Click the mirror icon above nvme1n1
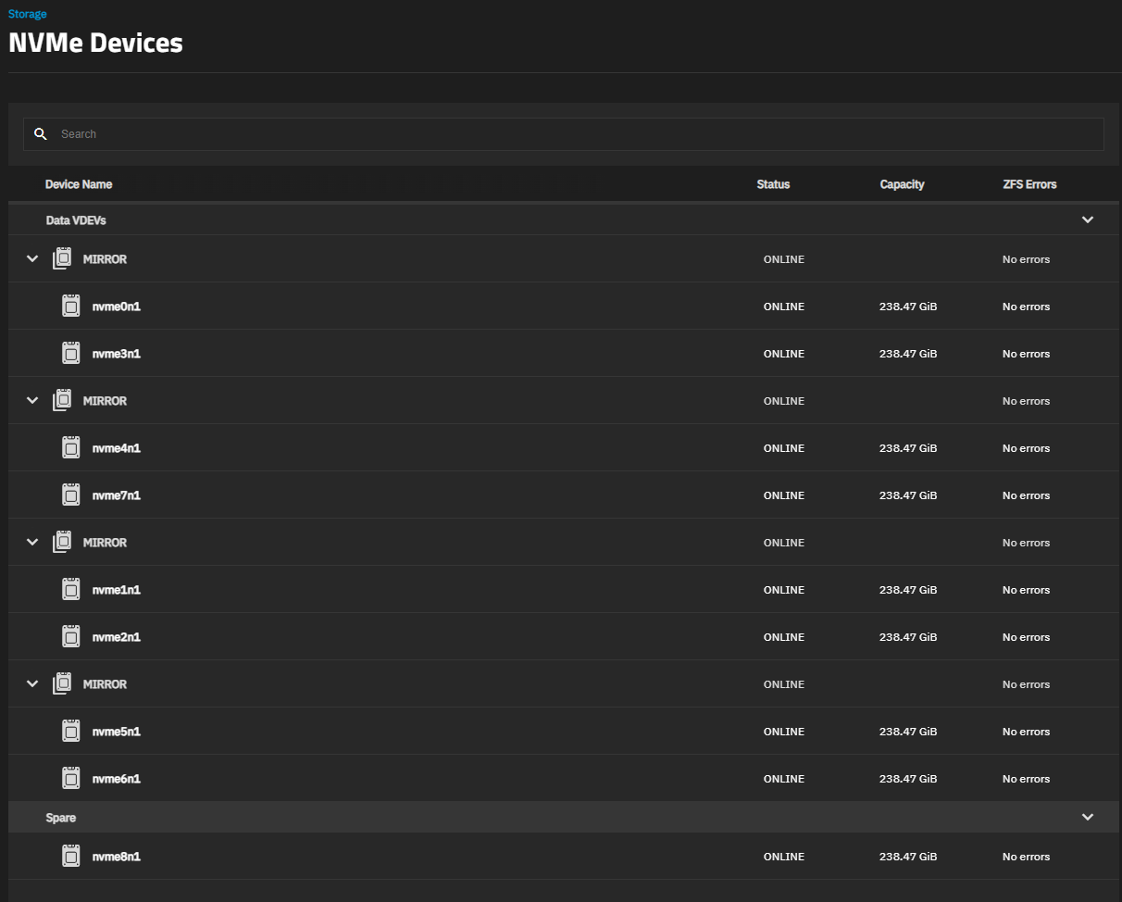The image size is (1122, 902). coord(62,542)
